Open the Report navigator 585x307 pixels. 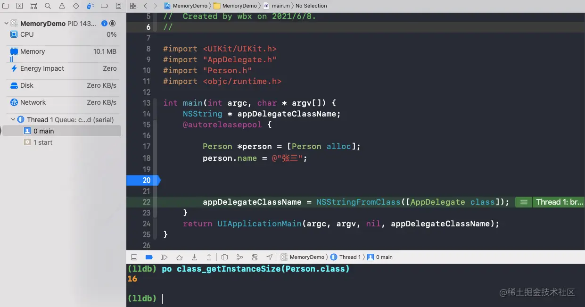118,6
